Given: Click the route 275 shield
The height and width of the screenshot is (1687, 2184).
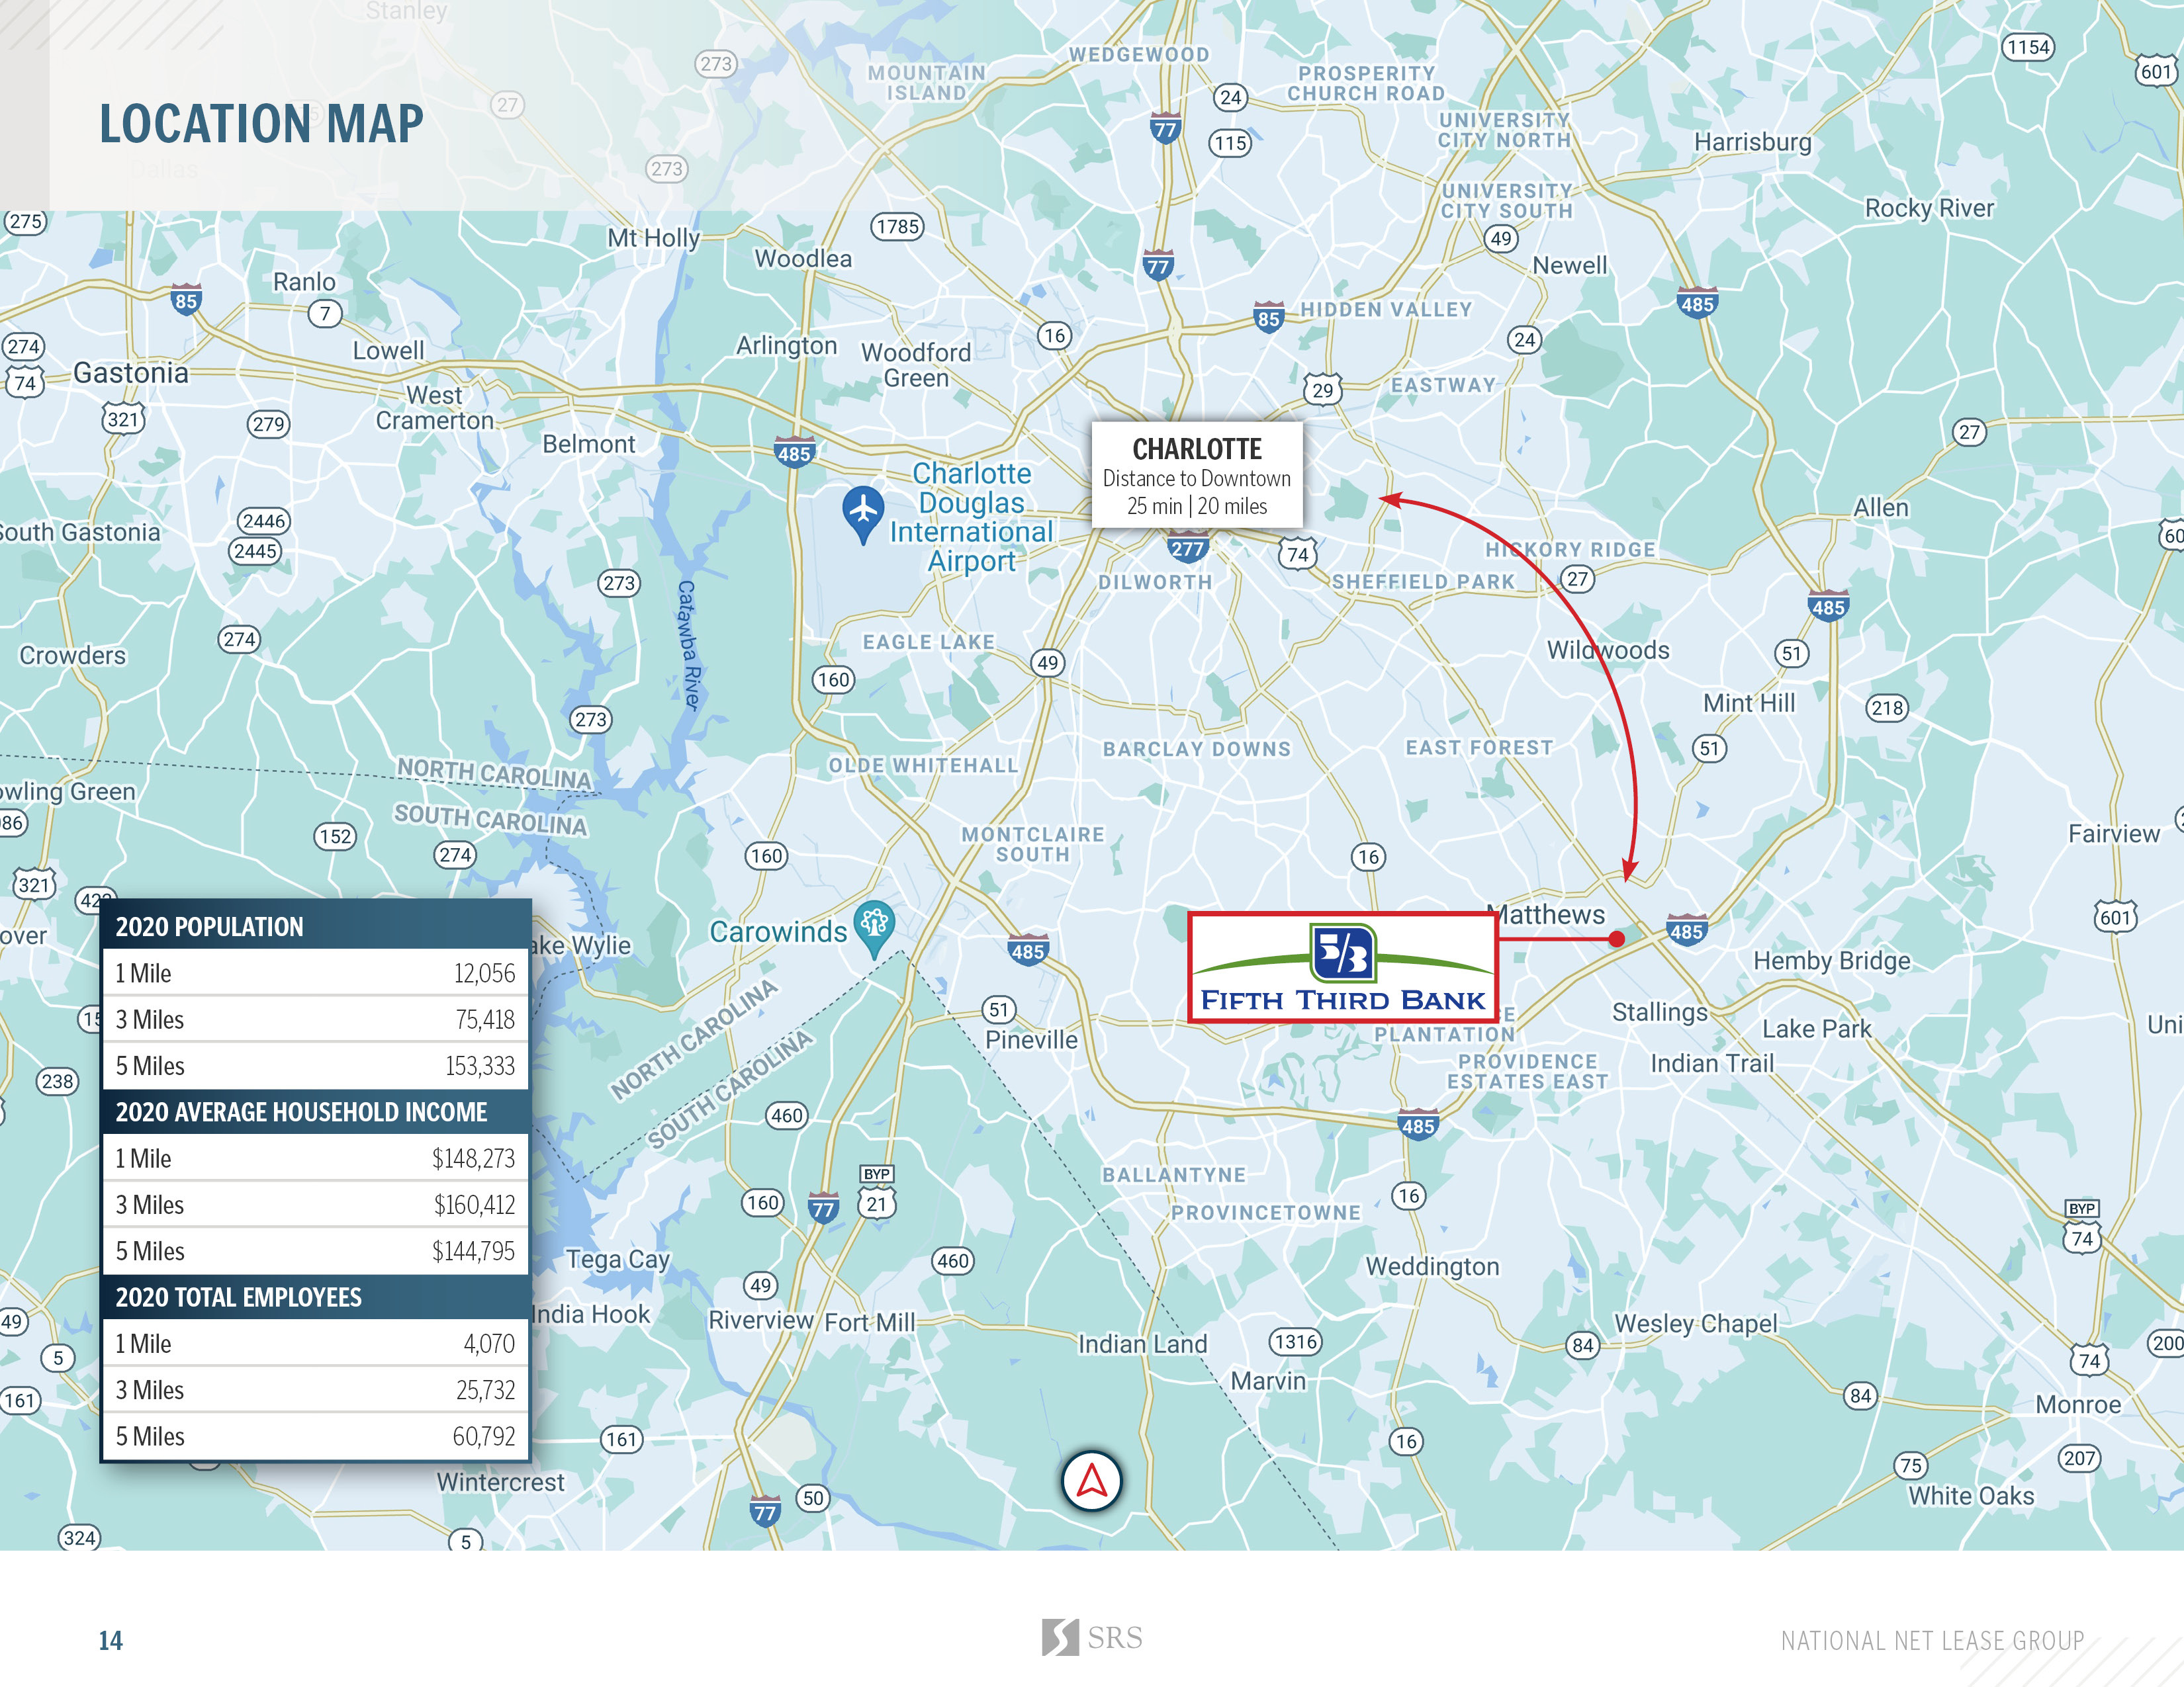Looking at the screenshot, I should coord(25,222).
